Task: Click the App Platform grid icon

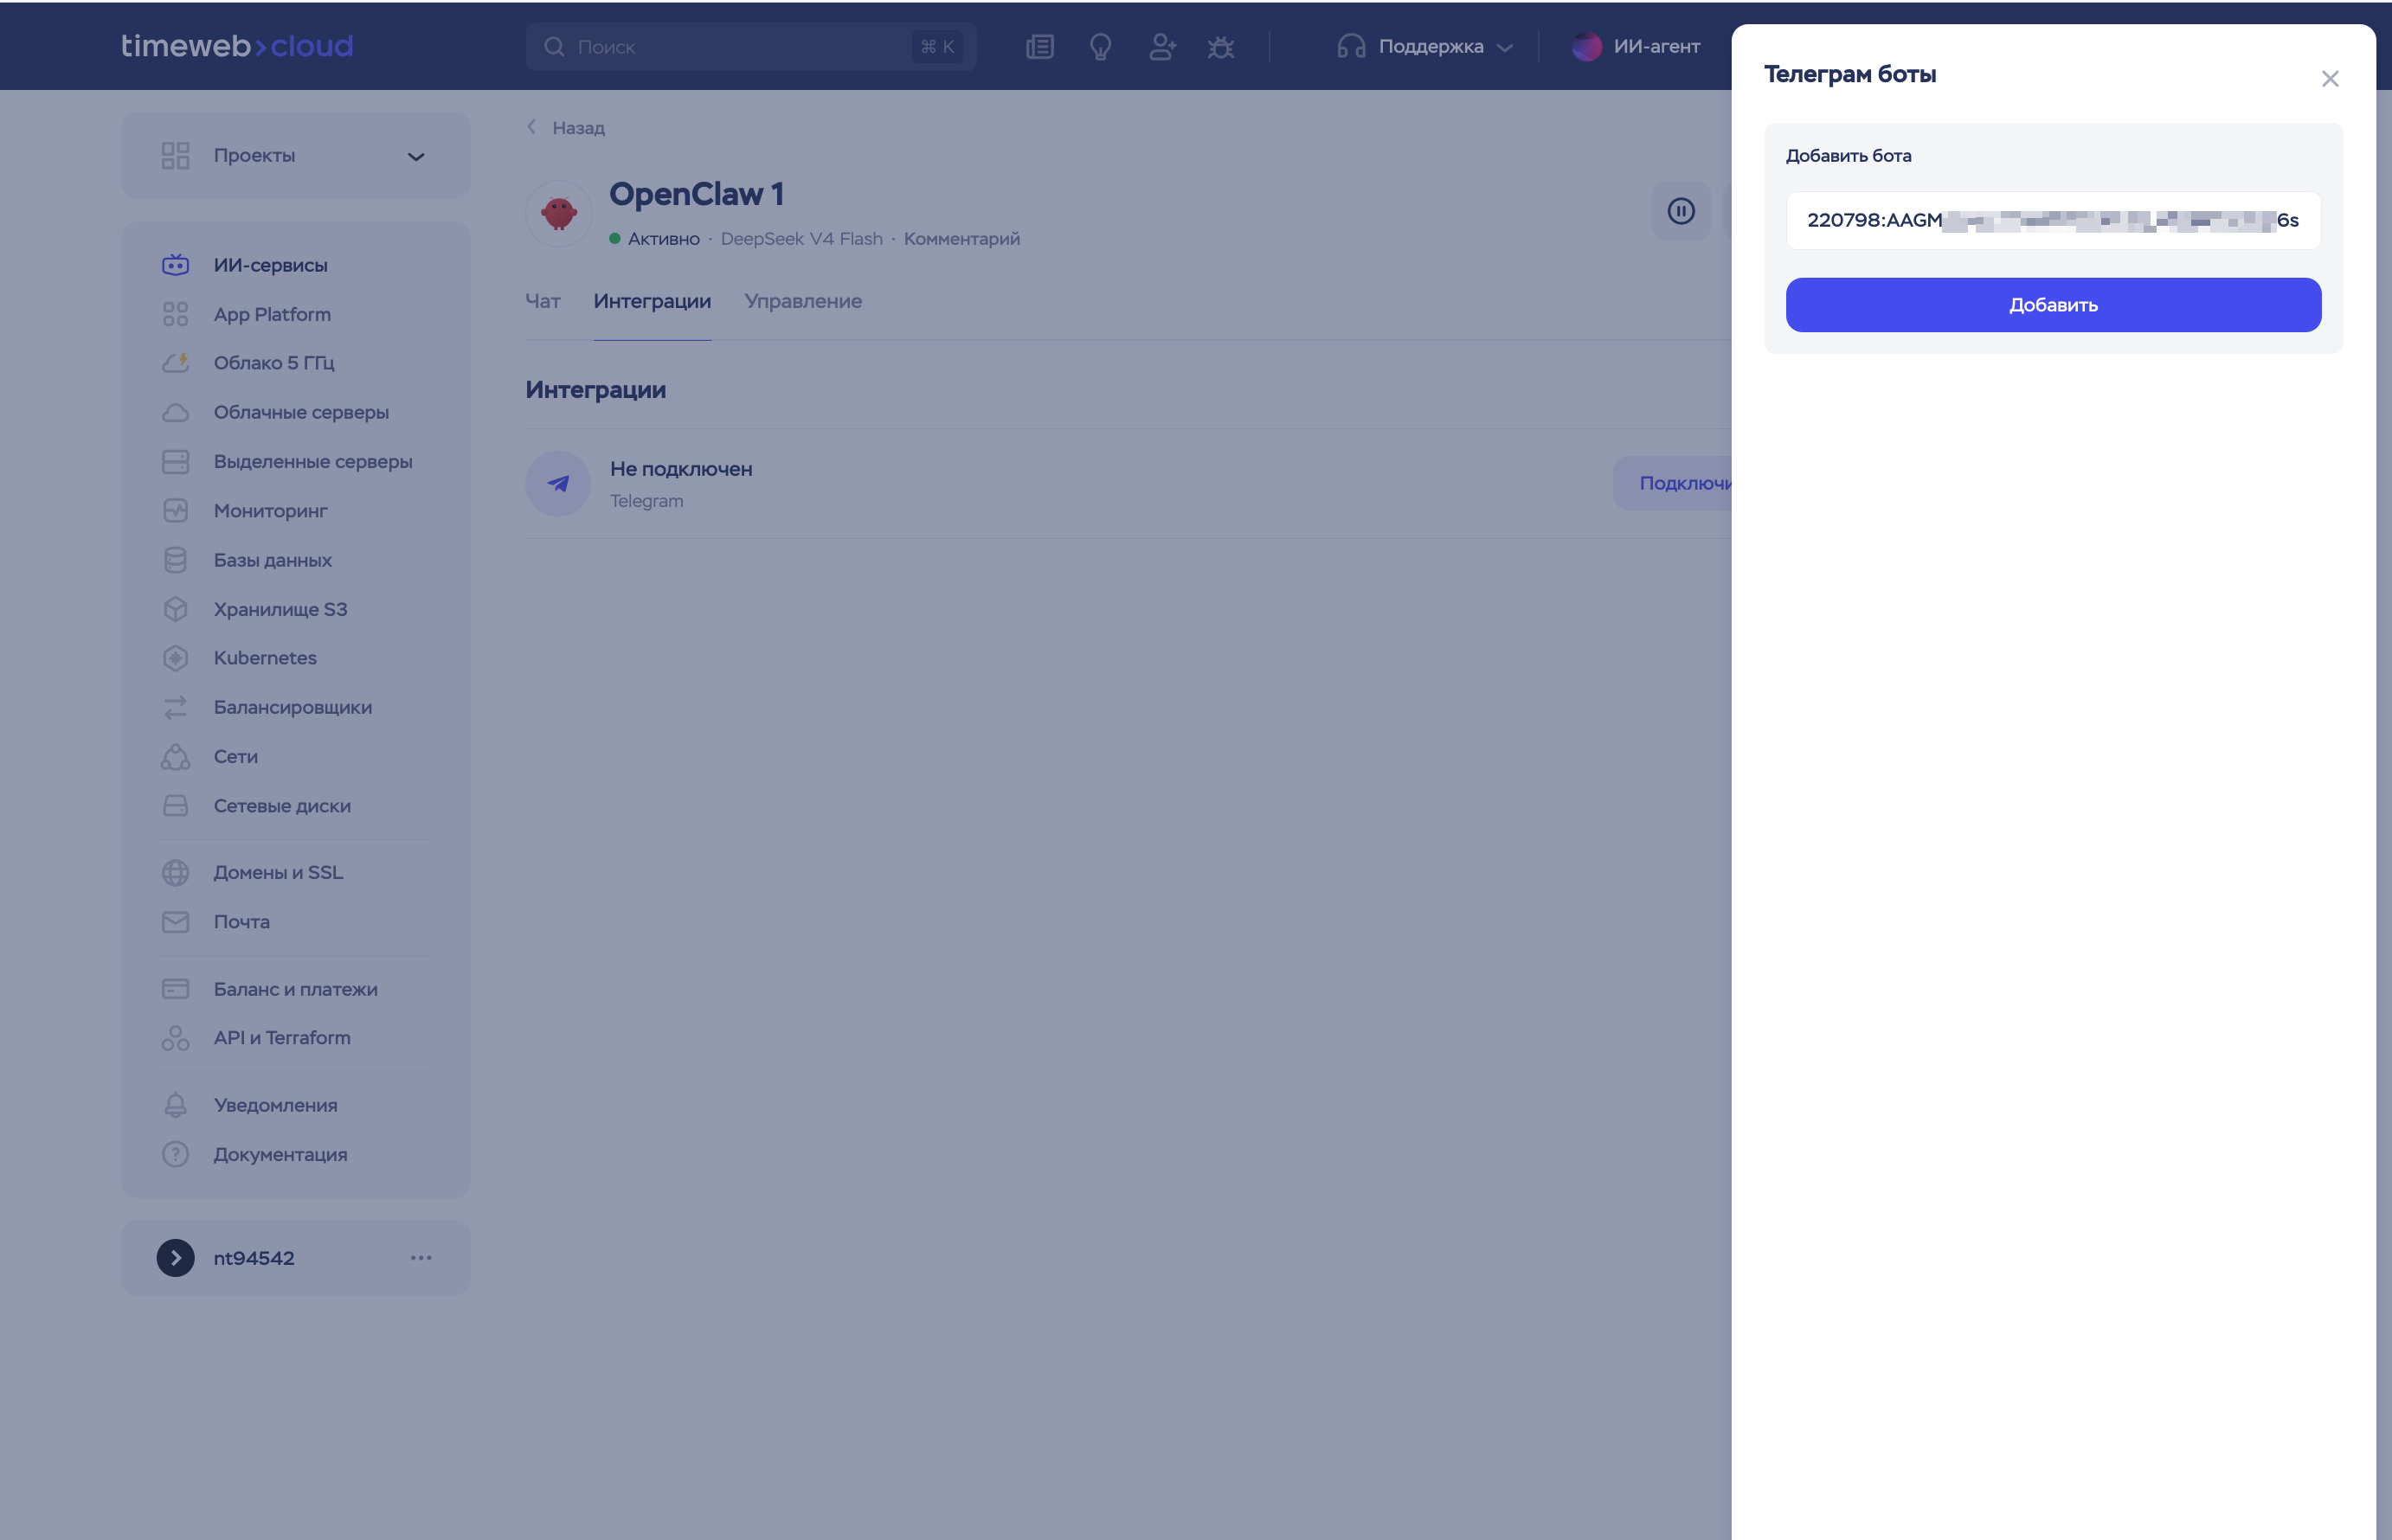Action: coord(176,314)
